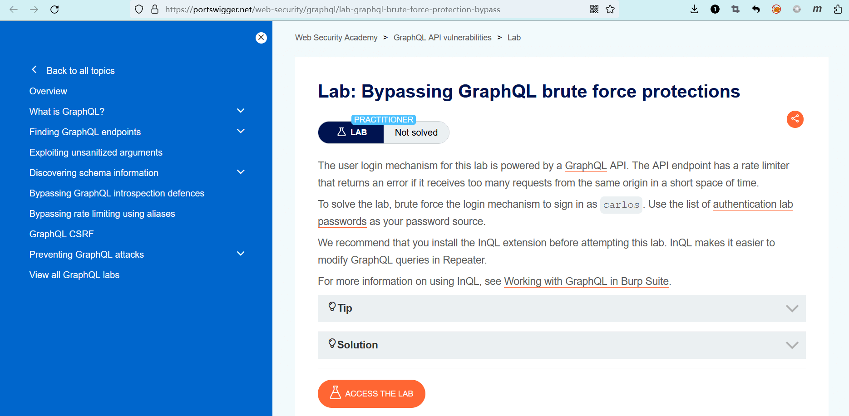
Task: Expand the Tip section
Action: coord(561,308)
